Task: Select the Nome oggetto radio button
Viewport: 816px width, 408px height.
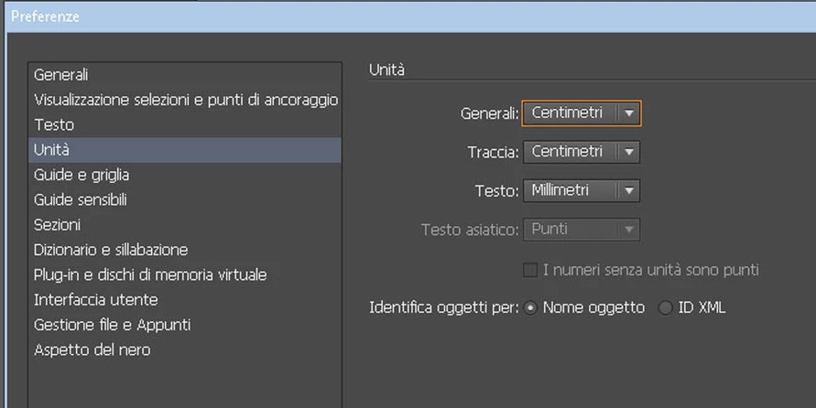Action: [530, 308]
